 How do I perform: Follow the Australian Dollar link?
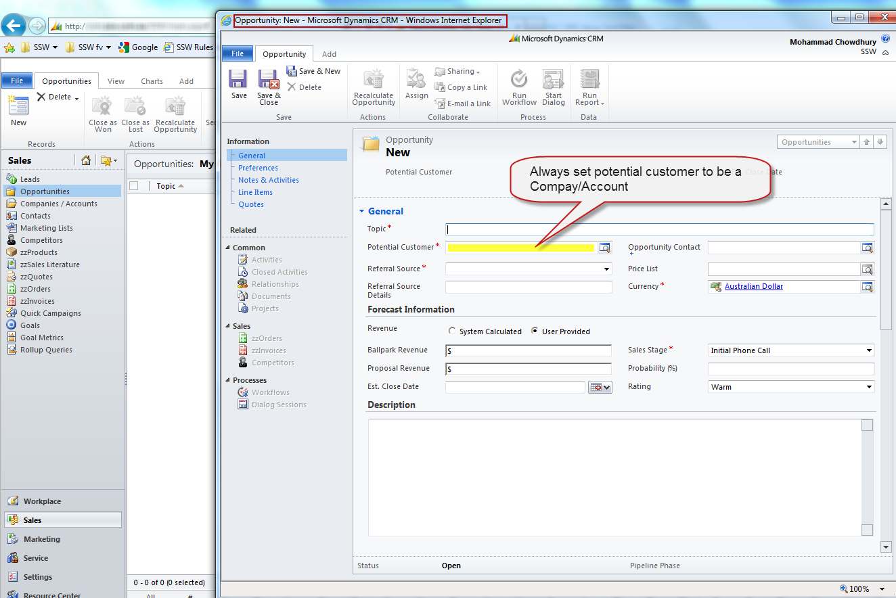click(754, 286)
